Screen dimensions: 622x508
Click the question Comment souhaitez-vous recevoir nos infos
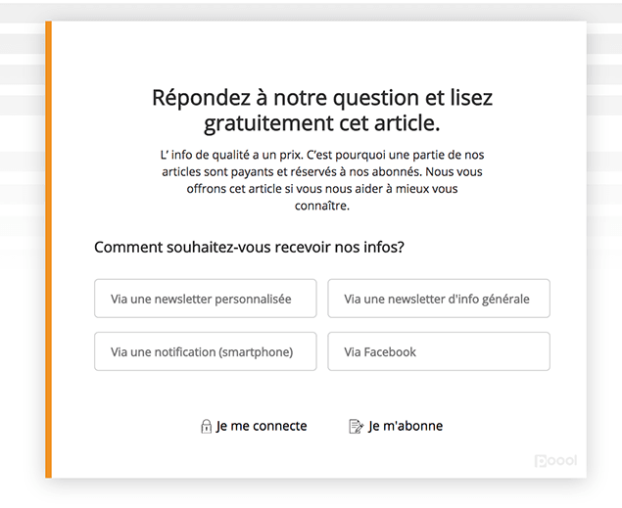[249, 247]
